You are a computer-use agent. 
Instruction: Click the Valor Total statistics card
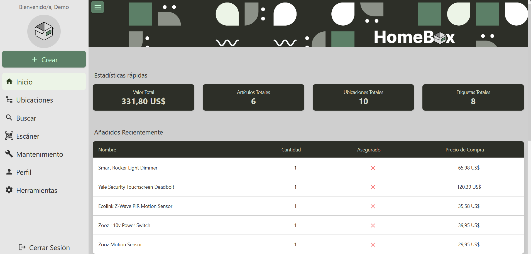(x=143, y=97)
